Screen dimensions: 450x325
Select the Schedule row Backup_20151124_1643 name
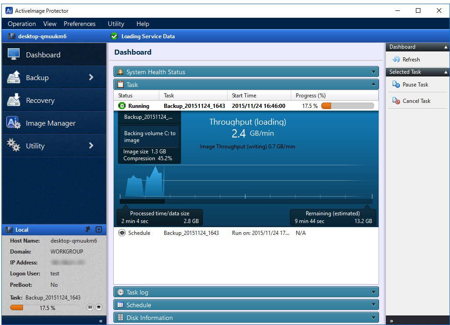pyautogui.click(x=191, y=233)
